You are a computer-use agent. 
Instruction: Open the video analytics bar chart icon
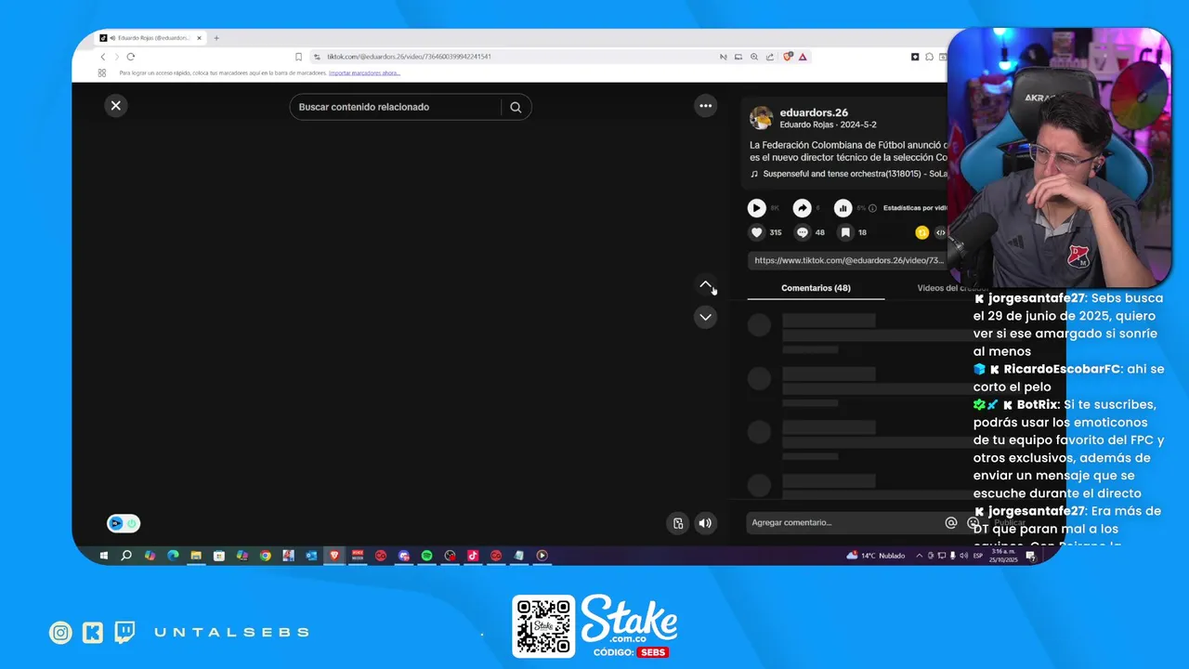(843, 208)
